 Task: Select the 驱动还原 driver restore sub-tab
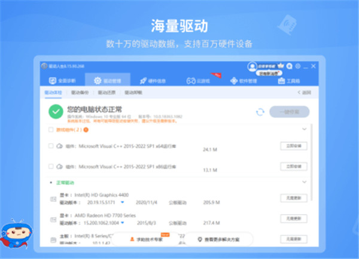pos(107,93)
